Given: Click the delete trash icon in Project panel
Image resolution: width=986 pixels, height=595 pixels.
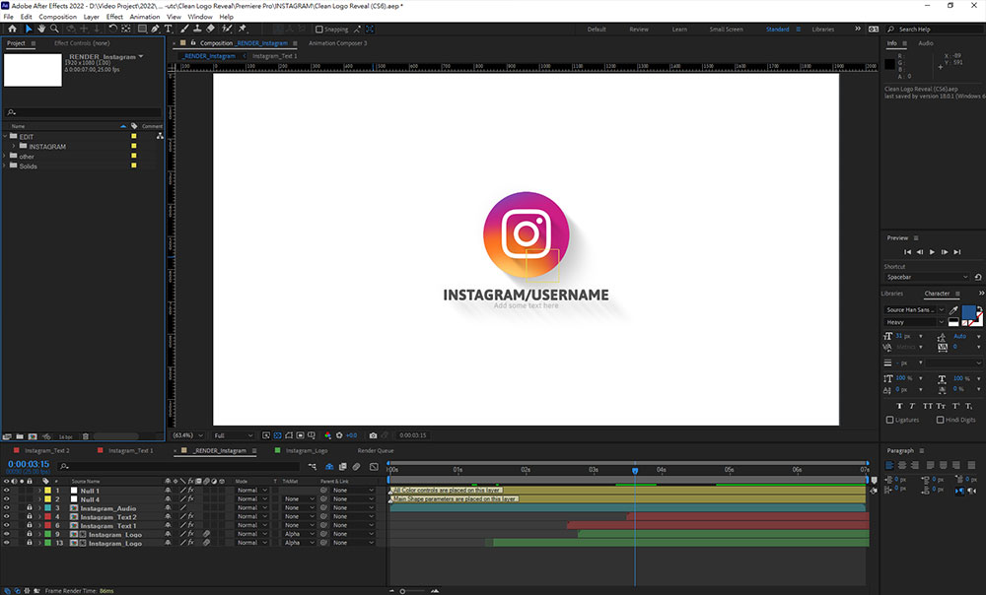Looking at the screenshot, I should pyautogui.click(x=86, y=436).
